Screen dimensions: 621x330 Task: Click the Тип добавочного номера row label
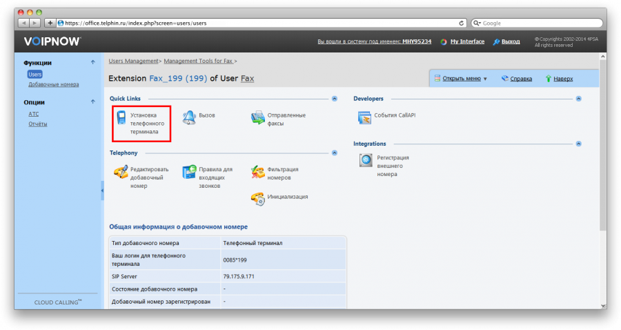coord(146,243)
